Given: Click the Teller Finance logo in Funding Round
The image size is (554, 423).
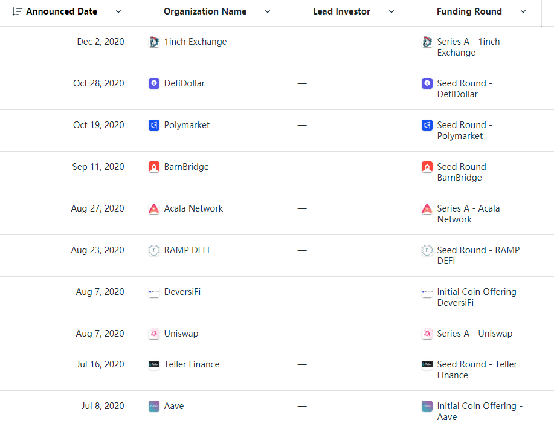Looking at the screenshot, I should (427, 365).
